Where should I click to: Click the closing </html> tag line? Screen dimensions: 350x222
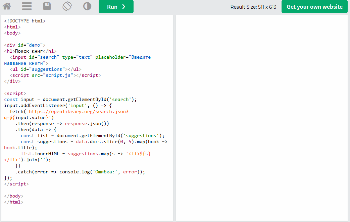(14, 202)
